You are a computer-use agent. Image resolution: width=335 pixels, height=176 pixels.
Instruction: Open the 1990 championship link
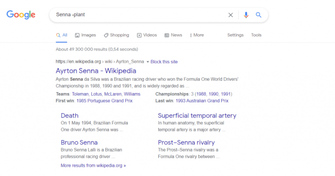[213, 94]
